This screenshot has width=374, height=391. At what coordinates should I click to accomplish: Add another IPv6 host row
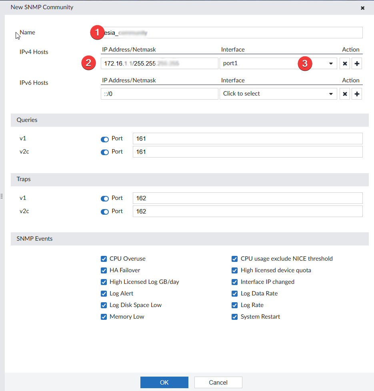coord(357,94)
